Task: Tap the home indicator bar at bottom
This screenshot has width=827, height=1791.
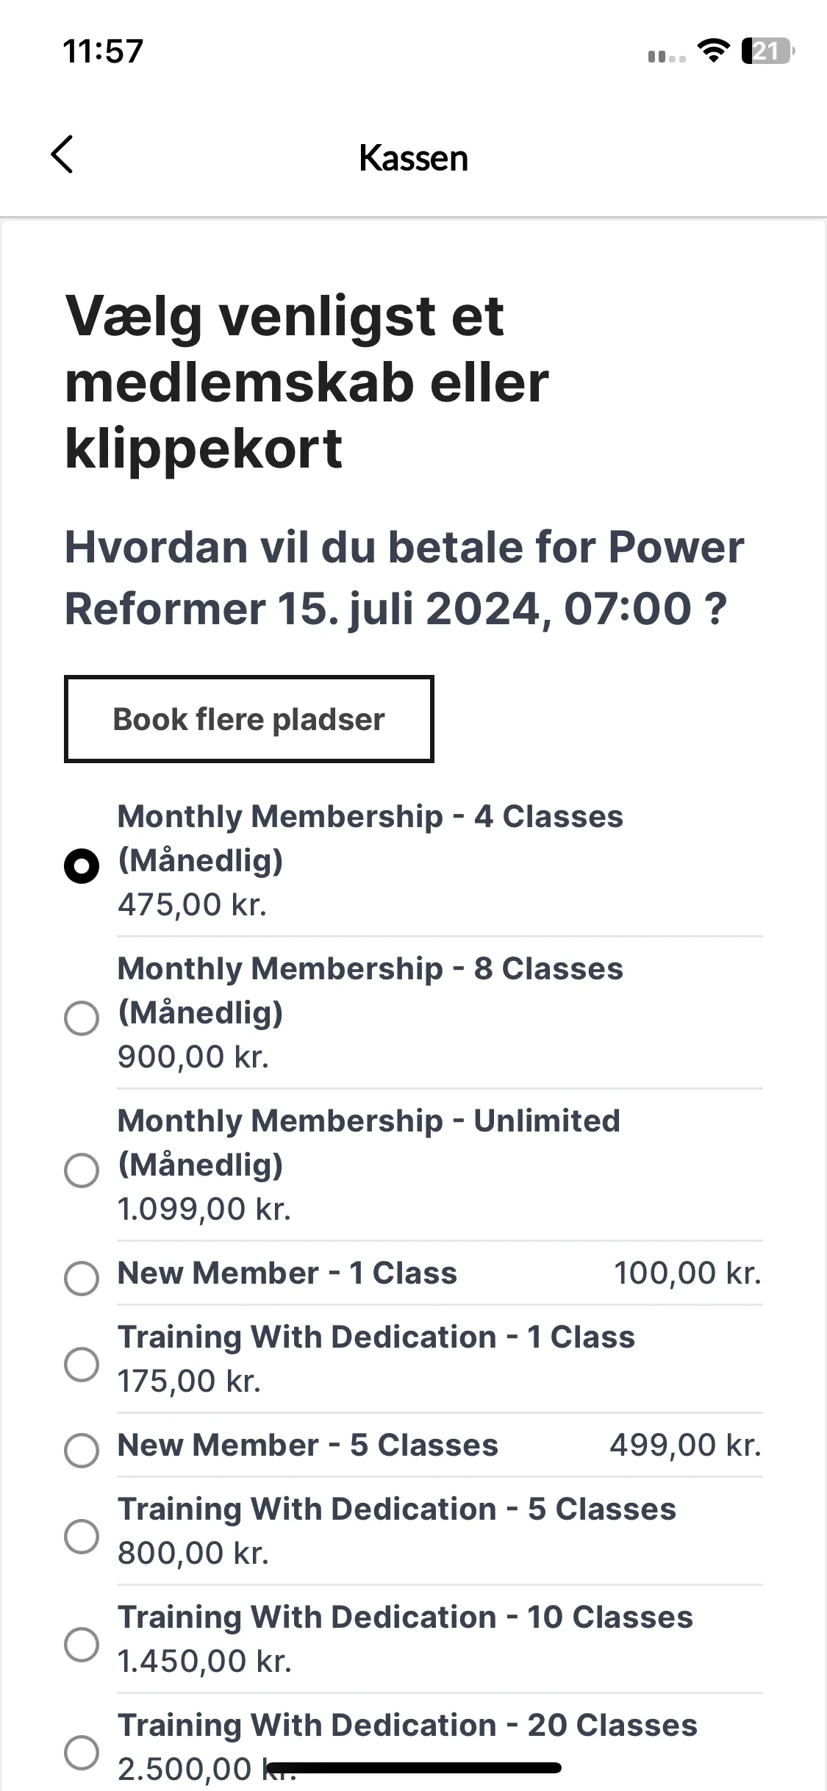Action: pos(414,1767)
